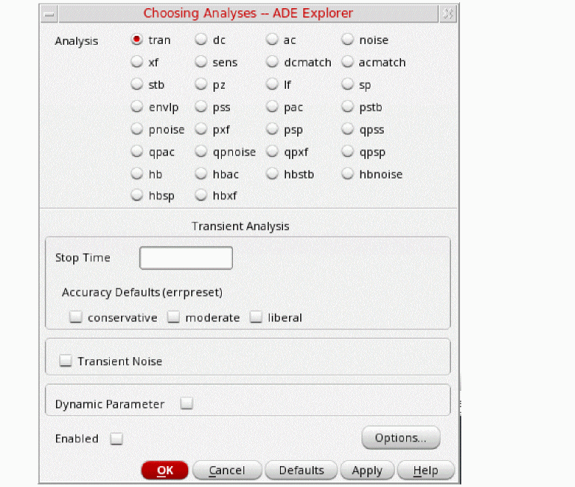Tick the Enabled checkbox
The width and height of the screenshot is (575, 487).
[x=116, y=438]
